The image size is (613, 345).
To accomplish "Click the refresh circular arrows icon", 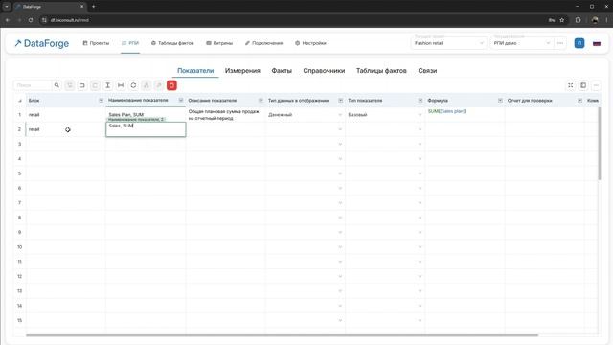I will click(x=133, y=85).
